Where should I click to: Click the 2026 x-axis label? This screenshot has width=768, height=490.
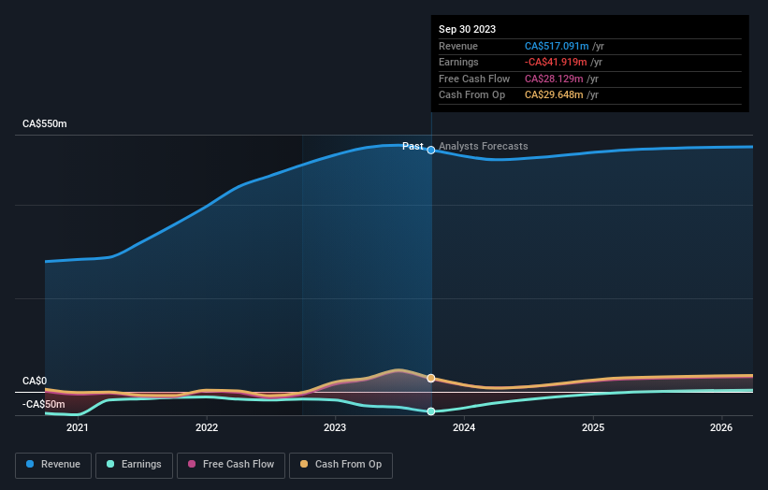[721, 427]
